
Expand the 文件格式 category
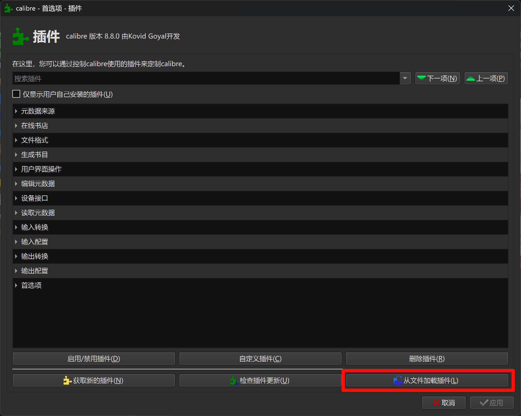pos(16,140)
